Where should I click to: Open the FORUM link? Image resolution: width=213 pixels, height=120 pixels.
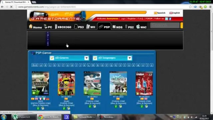pyautogui.click(x=149, y=18)
